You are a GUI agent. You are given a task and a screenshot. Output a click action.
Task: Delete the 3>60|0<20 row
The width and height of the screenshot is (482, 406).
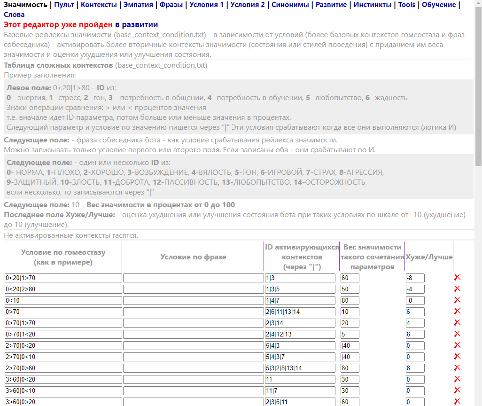457,379
